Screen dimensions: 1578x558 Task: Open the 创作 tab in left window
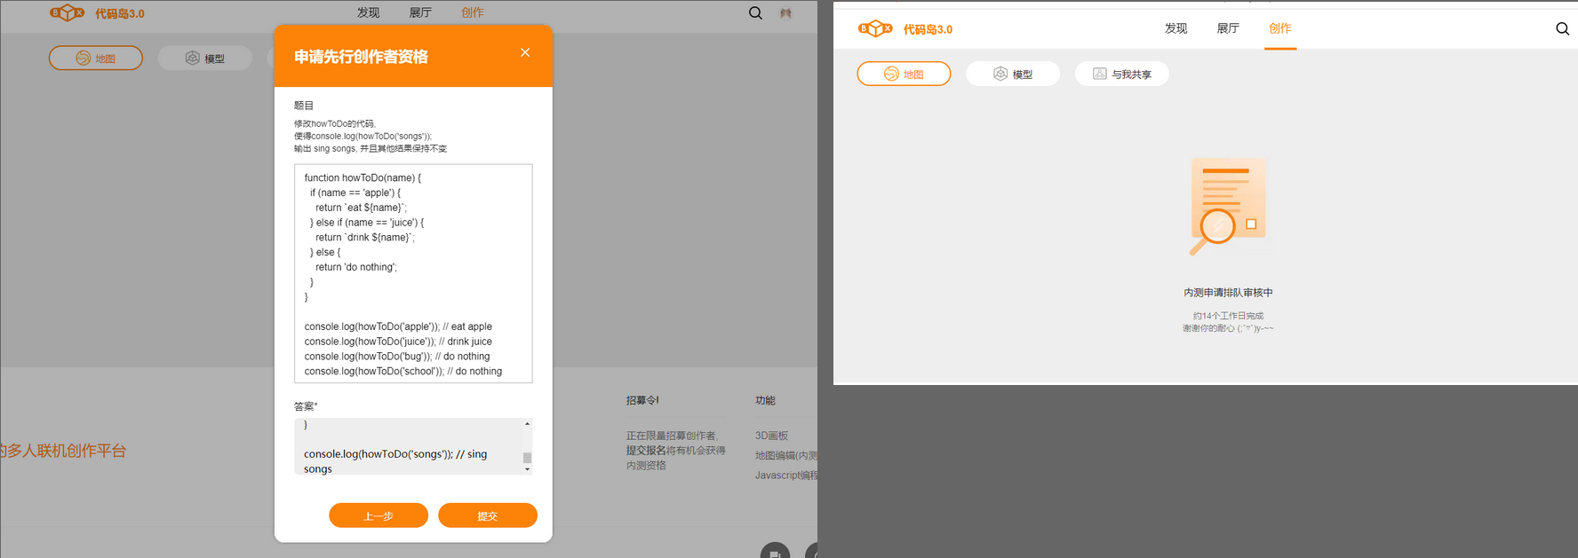(x=473, y=12)
